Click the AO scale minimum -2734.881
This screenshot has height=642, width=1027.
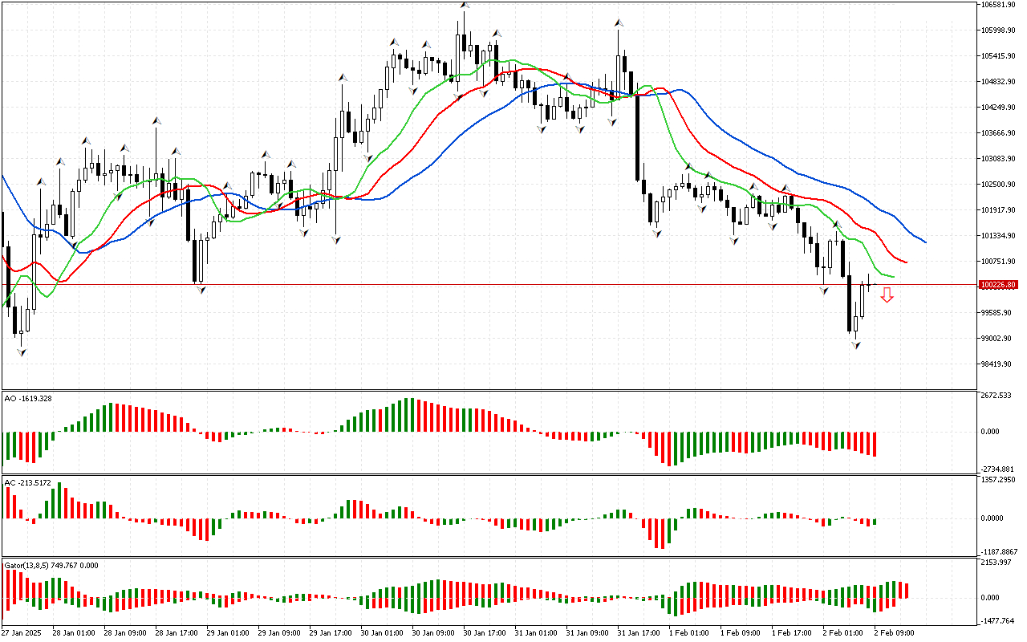998,469
